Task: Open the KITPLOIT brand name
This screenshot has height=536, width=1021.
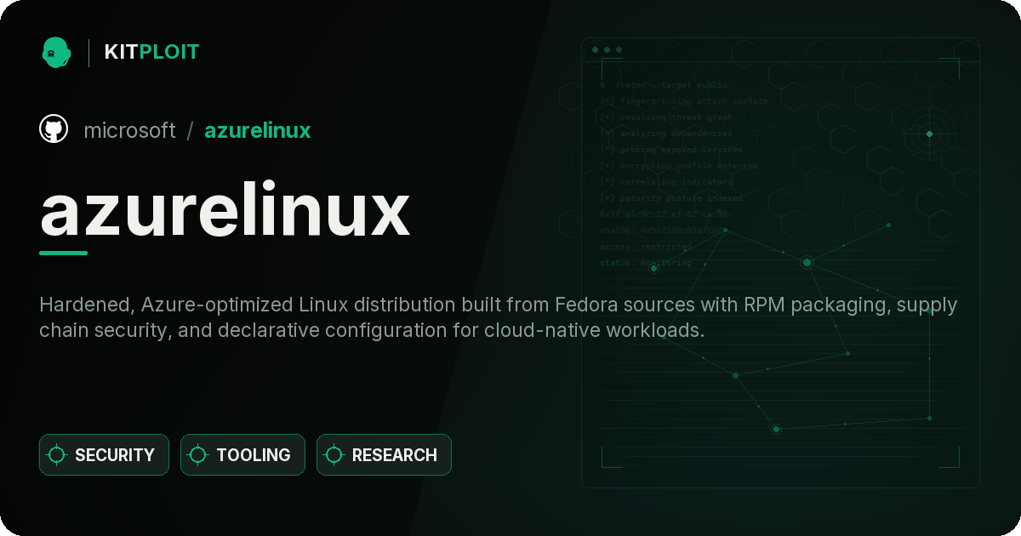Action: (x=151, y=52)
